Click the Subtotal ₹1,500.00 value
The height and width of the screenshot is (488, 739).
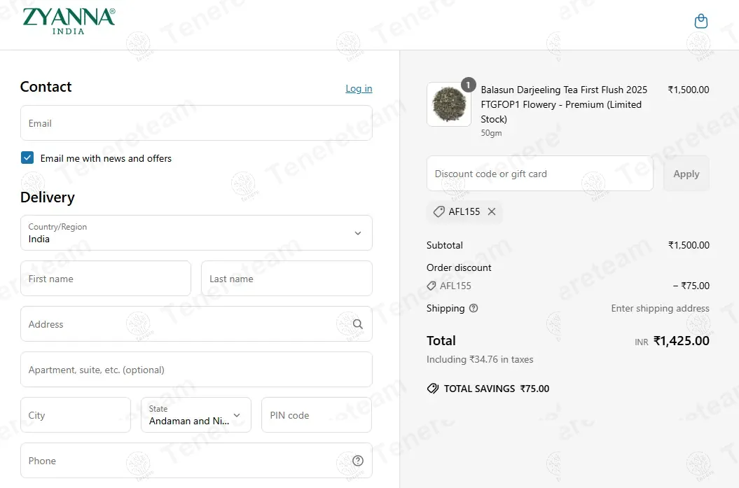(x=689, y=245)
